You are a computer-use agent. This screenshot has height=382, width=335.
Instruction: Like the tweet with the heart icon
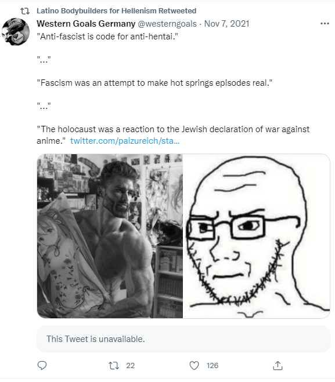tap(194, 365)
